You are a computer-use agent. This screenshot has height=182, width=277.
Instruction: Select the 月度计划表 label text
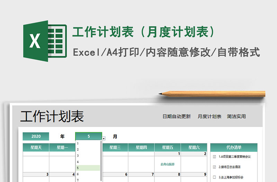(209, 117)
